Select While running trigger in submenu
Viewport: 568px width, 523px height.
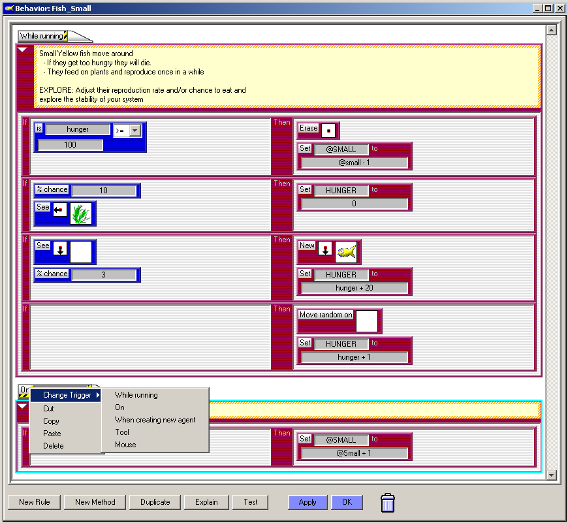coord(136,395)
